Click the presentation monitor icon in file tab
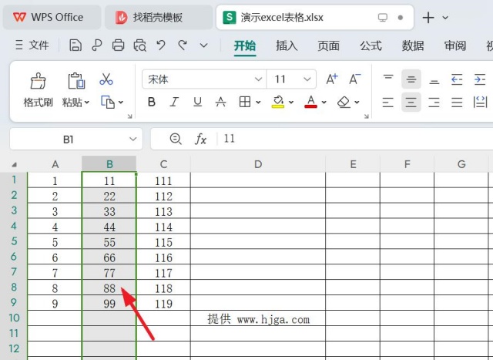The image size is (493, 360). pos(382,18)
